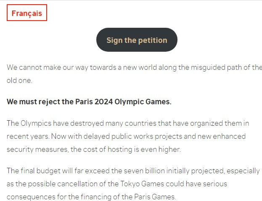262x201 pixels.
Task: Click the words "security measures"
Action: coord(35,149)
